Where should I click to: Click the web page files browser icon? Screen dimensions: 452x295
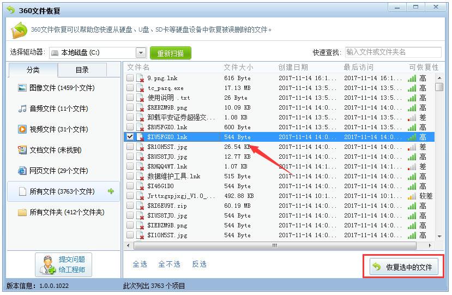tap(22, 171)
